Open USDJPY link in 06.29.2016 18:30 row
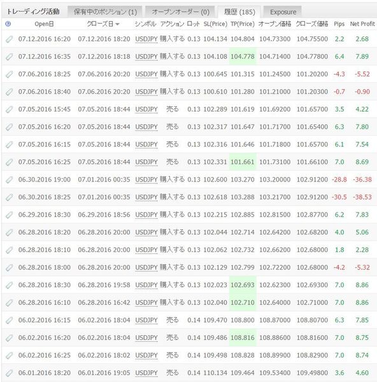 (146, 215)
